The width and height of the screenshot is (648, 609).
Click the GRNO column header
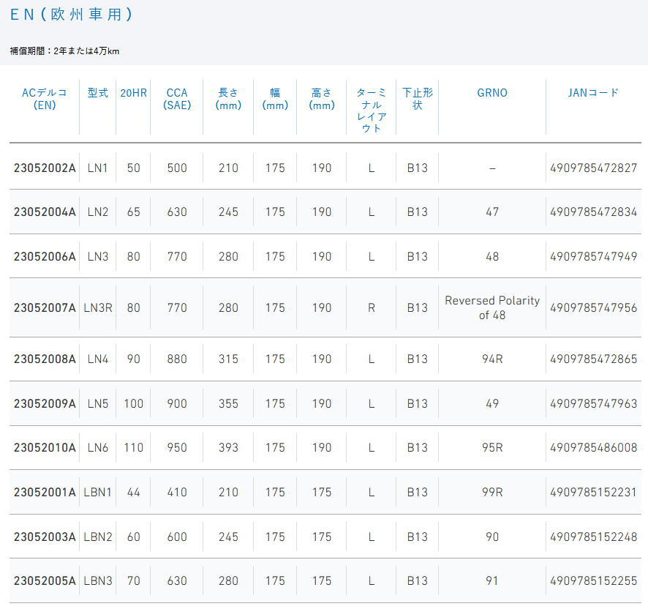click(491, 93)
